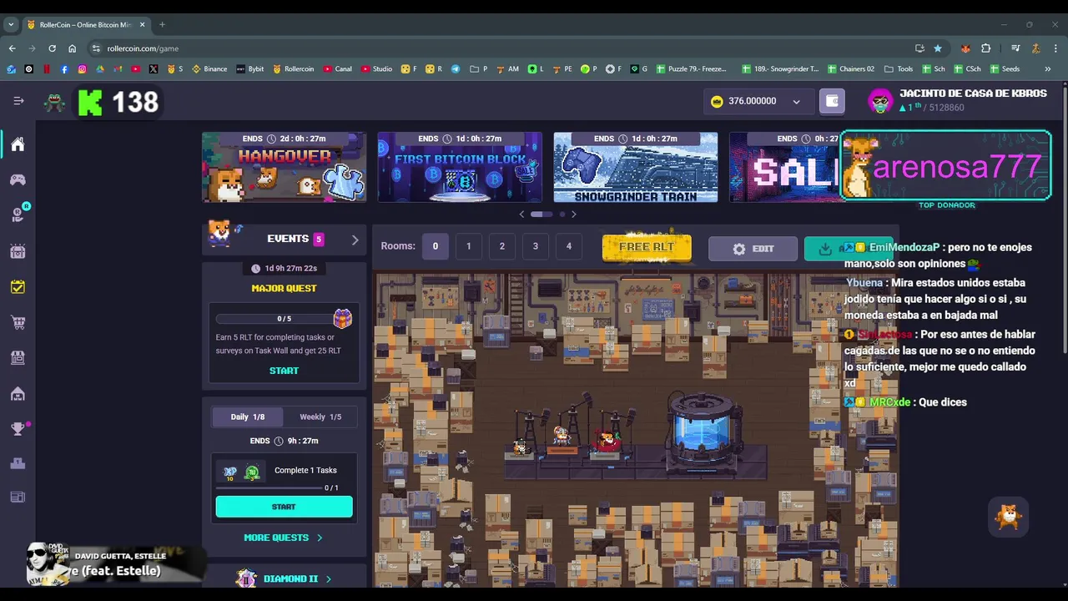This screenshot has height=601, width=1068.
Task: Click the room EDIT button
Action: [x=753, y=249]
